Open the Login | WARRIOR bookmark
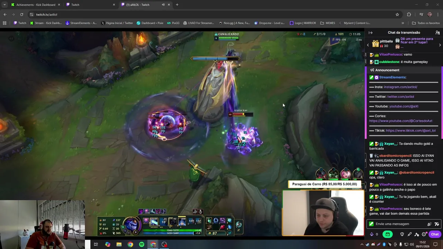This screenshot has height=249, width=443. coord(303,23)
